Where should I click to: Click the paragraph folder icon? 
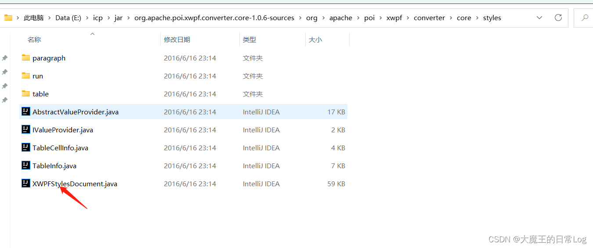point(25,58)
